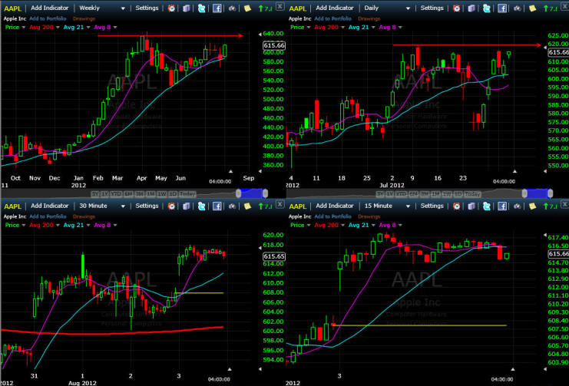Open the yellow sticky note icon on the 30 Minute chart
This screenshot has width=569, height=386.
(x=247, y=206)
